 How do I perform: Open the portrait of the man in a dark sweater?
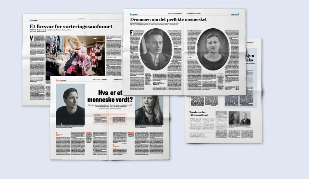coord(70,104)
